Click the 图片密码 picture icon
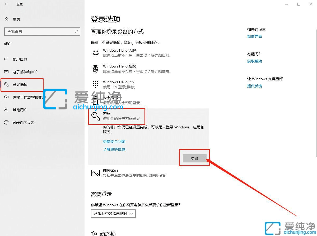Image resolution: width=317 pixels, height=236 pixels. (x=95, y=173)
